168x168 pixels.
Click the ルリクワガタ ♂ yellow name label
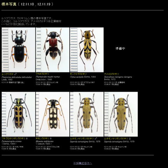coord(9,74)
